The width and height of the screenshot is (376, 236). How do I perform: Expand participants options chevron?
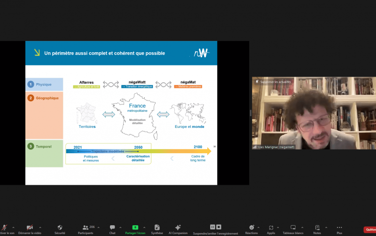pyautogui.click(x=99, y=228)
